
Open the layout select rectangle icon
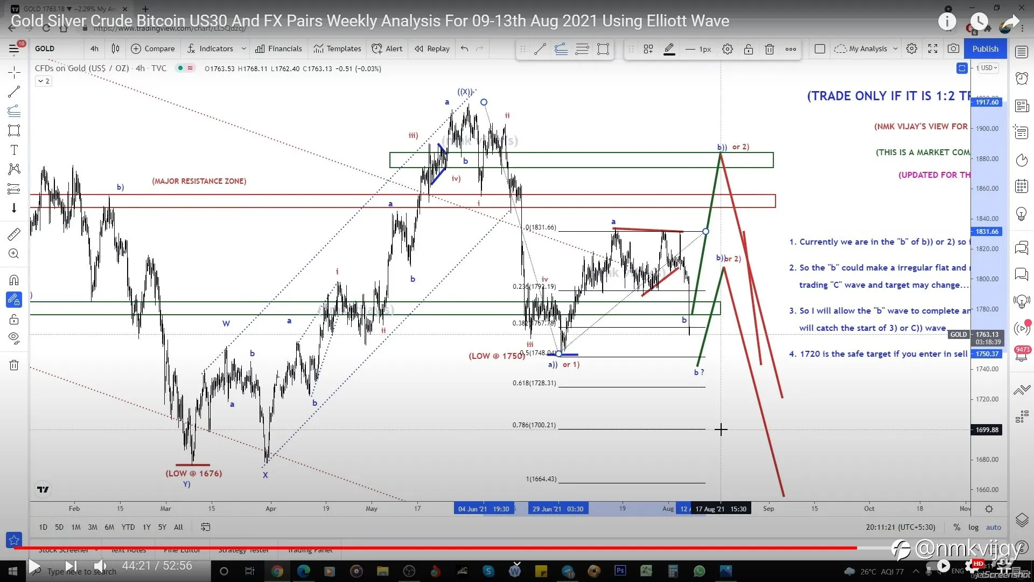point(820,48)
